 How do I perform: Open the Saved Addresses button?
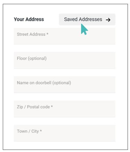click(x=87, y=20)
